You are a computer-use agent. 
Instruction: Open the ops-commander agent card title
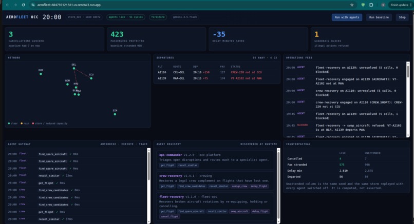click(x=171, y=155)
